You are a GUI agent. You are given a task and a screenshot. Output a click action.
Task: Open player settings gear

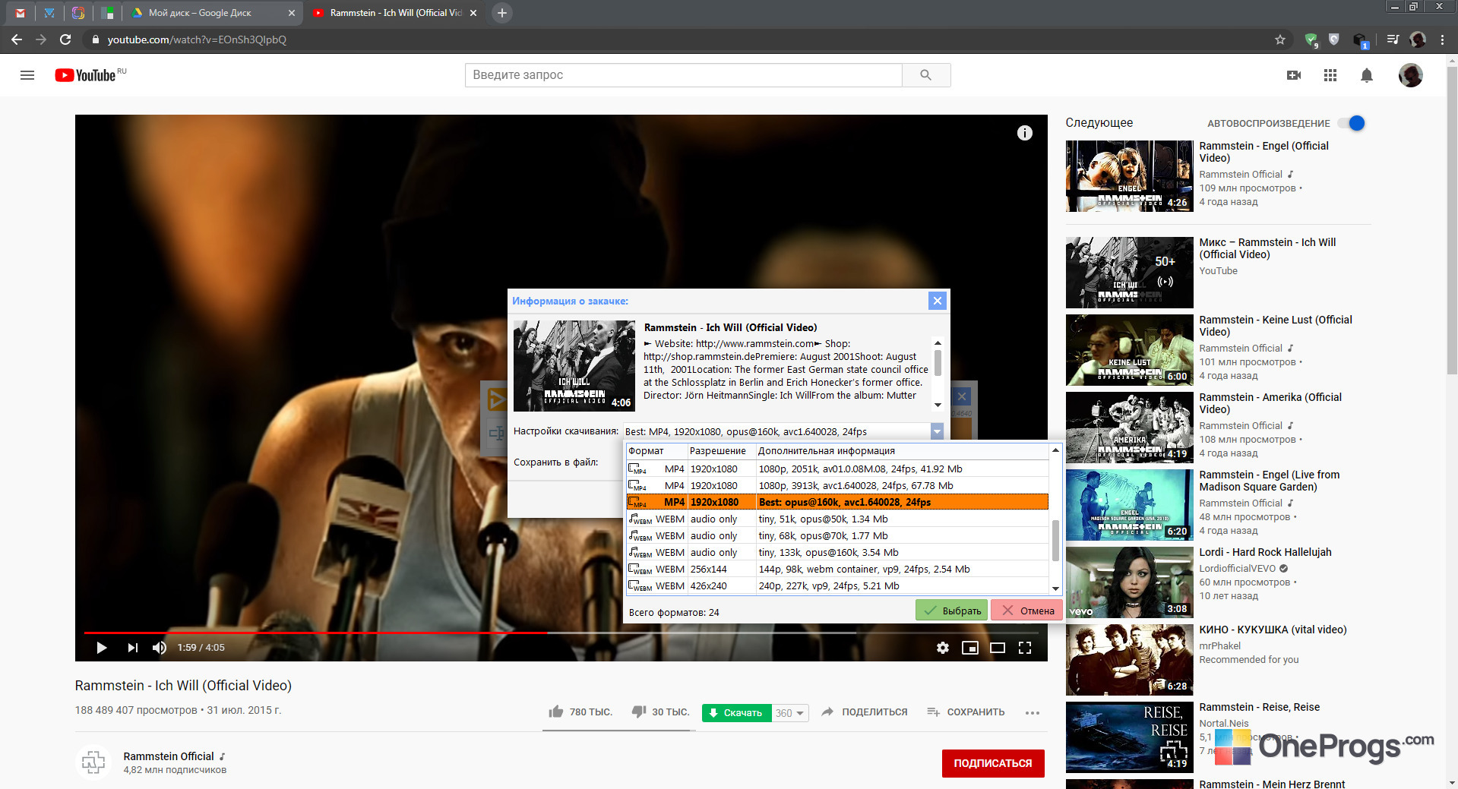pos(942,648)
